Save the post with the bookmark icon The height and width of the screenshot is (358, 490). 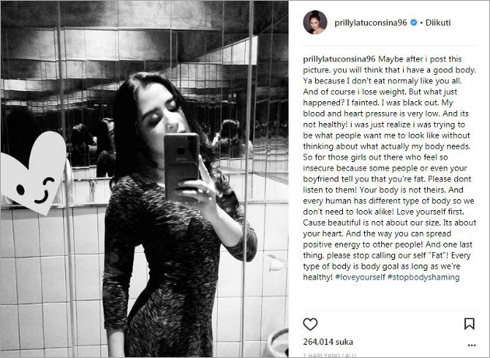pyautogui.click(x=469, y=324)
